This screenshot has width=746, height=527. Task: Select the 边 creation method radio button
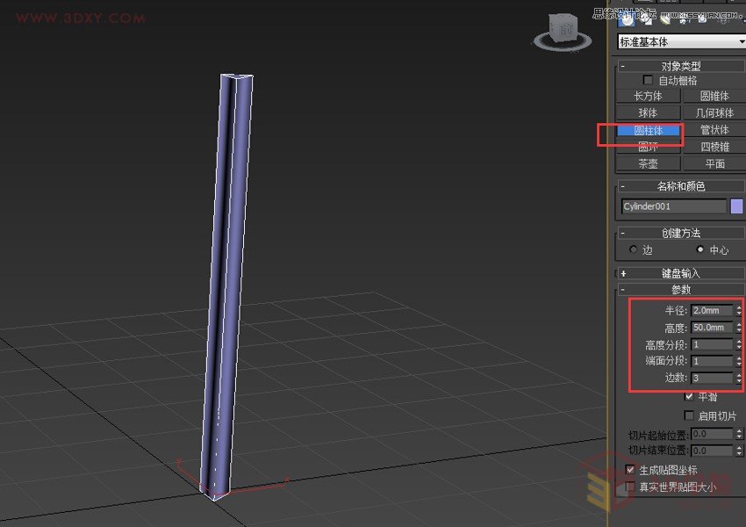[634, 249]
